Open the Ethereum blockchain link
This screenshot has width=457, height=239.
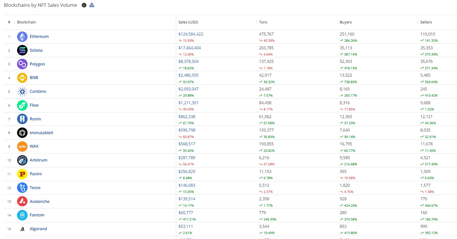click(x=39, y=36)
